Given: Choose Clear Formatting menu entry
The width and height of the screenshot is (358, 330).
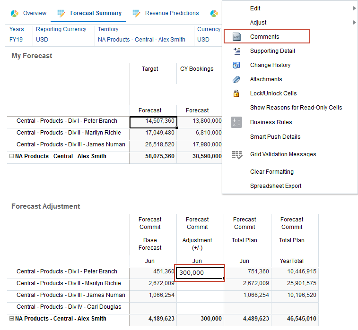Looking at the screenshot, I should pos(272,172).
